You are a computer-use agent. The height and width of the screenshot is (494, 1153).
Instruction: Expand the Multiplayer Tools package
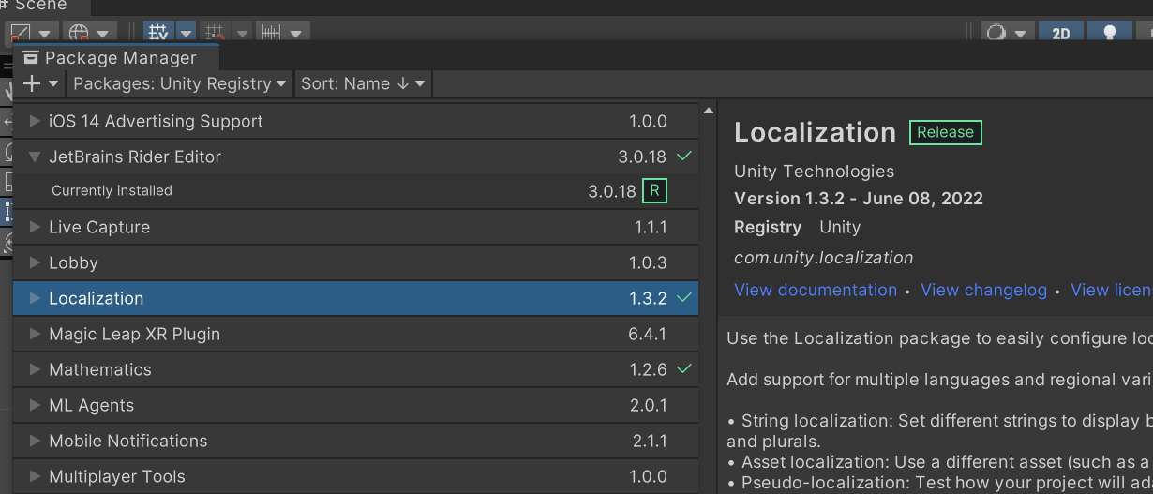click(x=35, y=476)
